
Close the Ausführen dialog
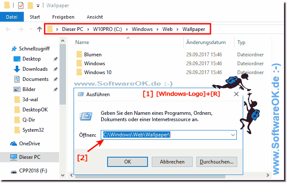[x=236, y=94]
